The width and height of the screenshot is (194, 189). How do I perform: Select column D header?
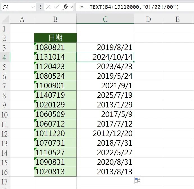coord(148,19)
